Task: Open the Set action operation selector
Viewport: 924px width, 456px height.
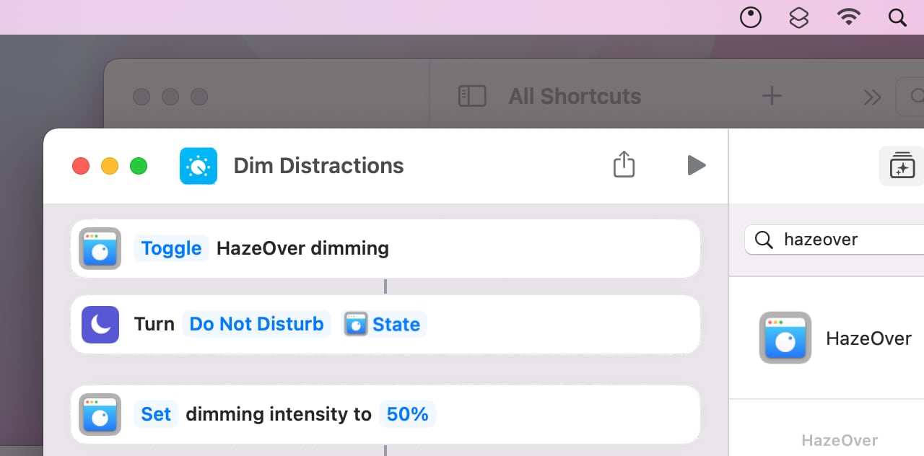Action: click(156, 414)
